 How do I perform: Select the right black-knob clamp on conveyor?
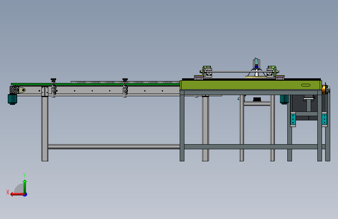point(125,88)
